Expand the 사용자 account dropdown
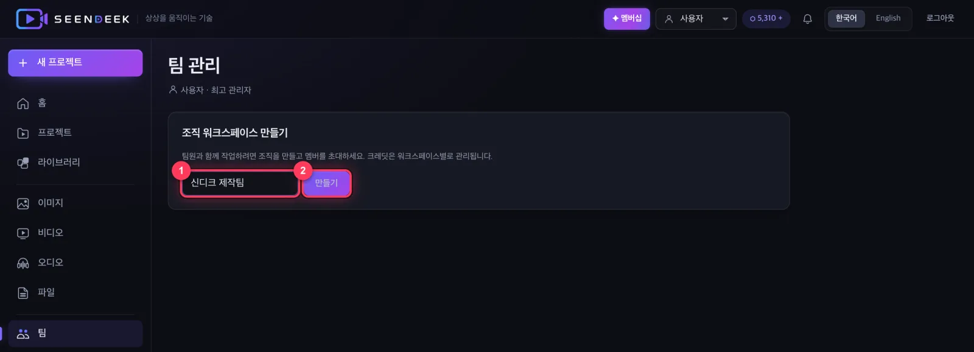The width and height of the screenshot is (974, 352). click(x=696, y=19)
